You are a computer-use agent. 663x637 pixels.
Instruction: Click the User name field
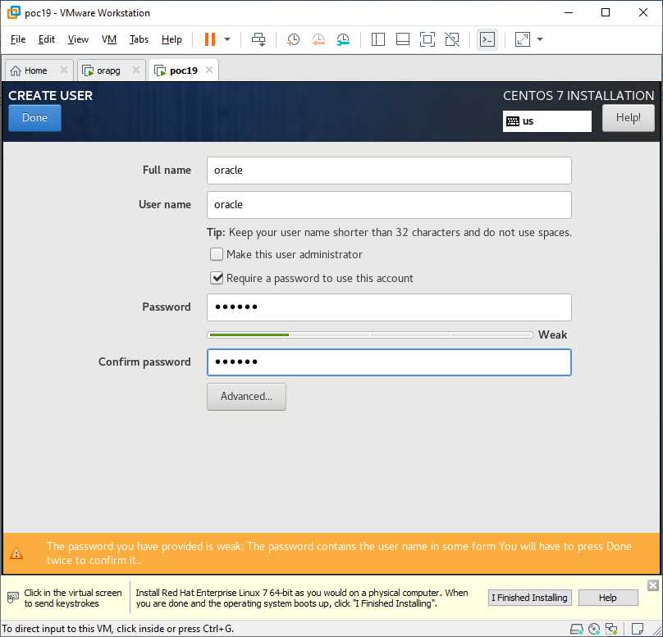point(389,205)
